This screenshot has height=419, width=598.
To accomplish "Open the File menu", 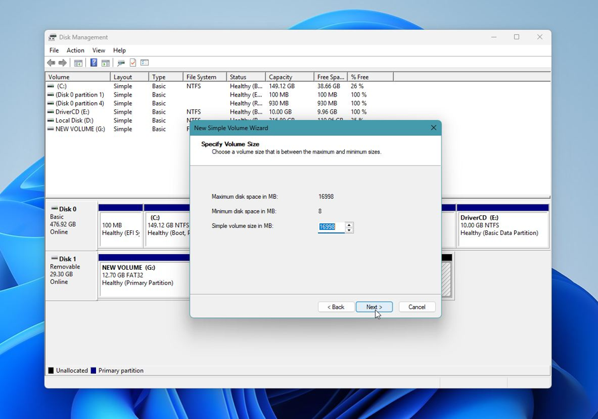I will [x=54, y=50].
